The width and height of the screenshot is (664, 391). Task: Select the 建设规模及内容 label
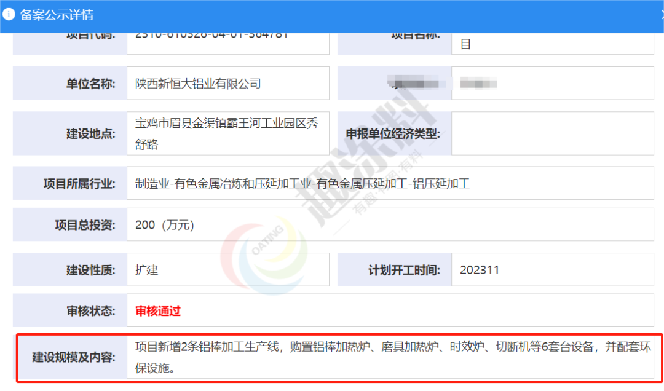click(x=74, y=357)
